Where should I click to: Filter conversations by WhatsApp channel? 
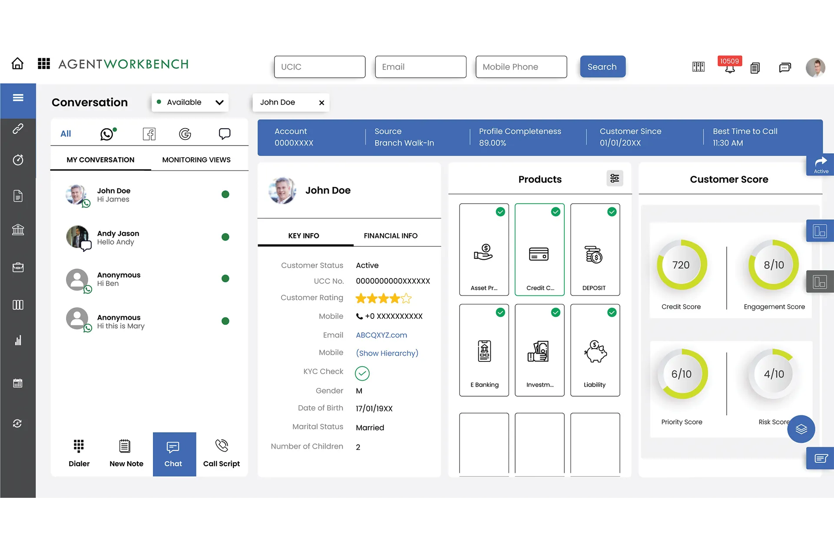(x=107, y=134)
